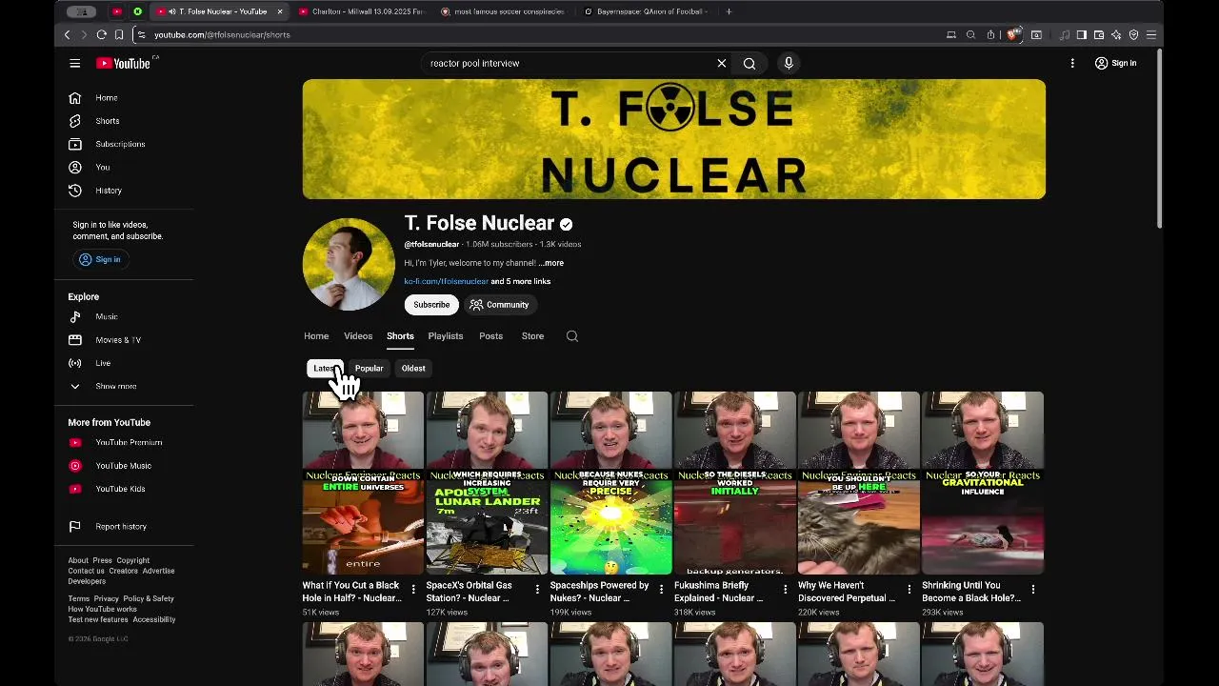The height and width of the screenshot is (686, 1219).
Task: Open options for Spaceships Powered by Nukes short
Action: point(661,590)
